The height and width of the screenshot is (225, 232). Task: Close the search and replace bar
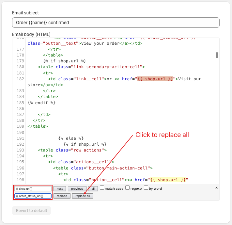point(216,188)
